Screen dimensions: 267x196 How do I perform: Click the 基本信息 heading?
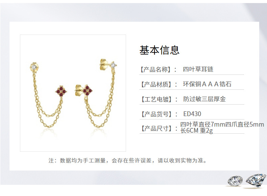pyautogui.click(x=160, y=50)
